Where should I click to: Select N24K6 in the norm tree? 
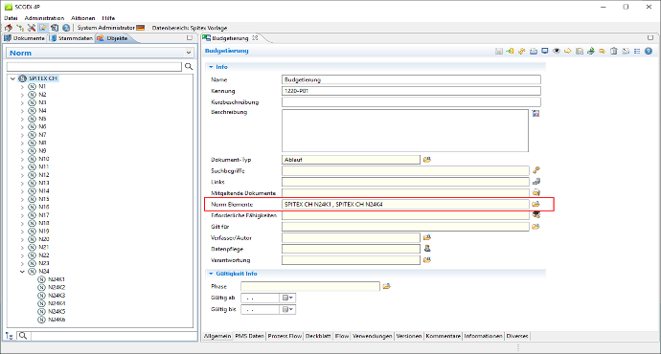coord(57,320)
